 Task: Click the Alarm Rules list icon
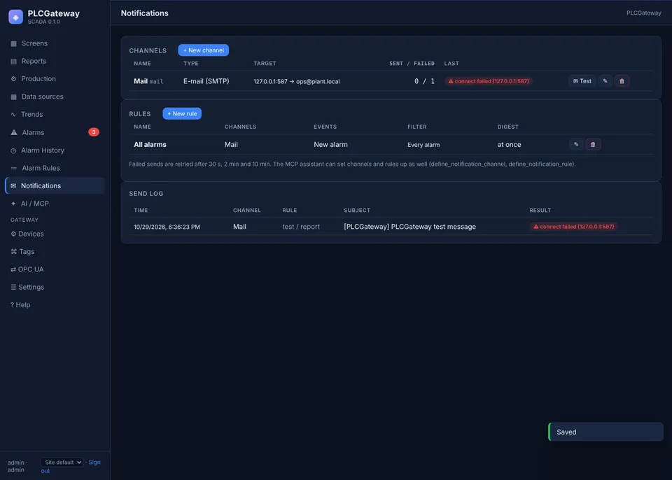(14, 169)
